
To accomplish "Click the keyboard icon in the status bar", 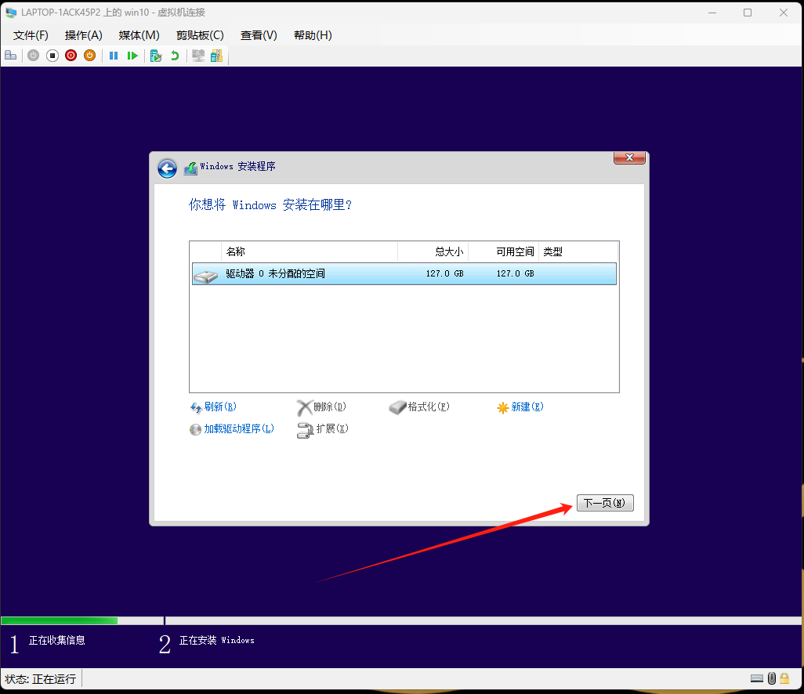I will coord(757,678).
